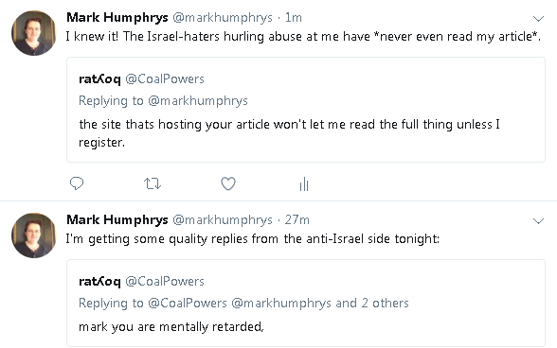This screenshot has width=557, height=348.
Task: Like the first tweet with heart icon
Action: pyautogui.click(x=228, y=183)
